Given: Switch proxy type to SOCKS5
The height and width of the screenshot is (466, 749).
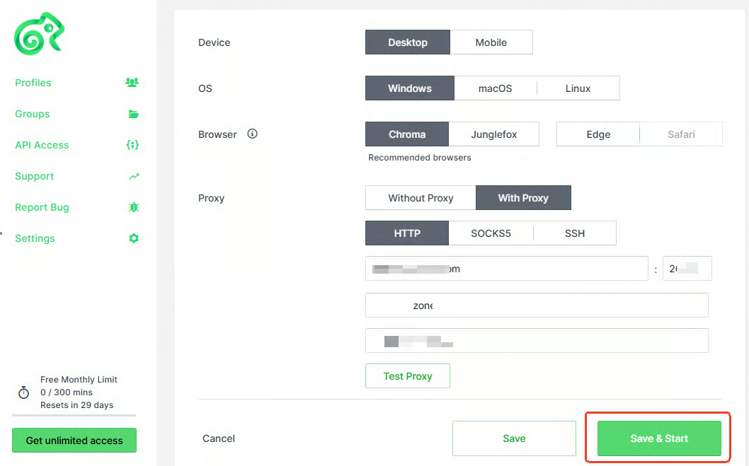Looking at the screenshot, I should point(491,233).
